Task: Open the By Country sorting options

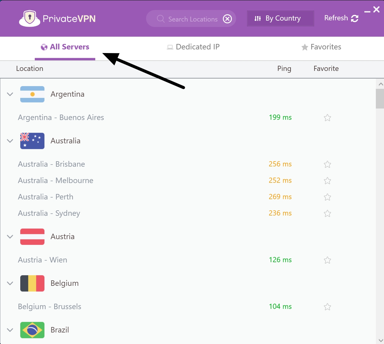Action: tap(280, 18)
